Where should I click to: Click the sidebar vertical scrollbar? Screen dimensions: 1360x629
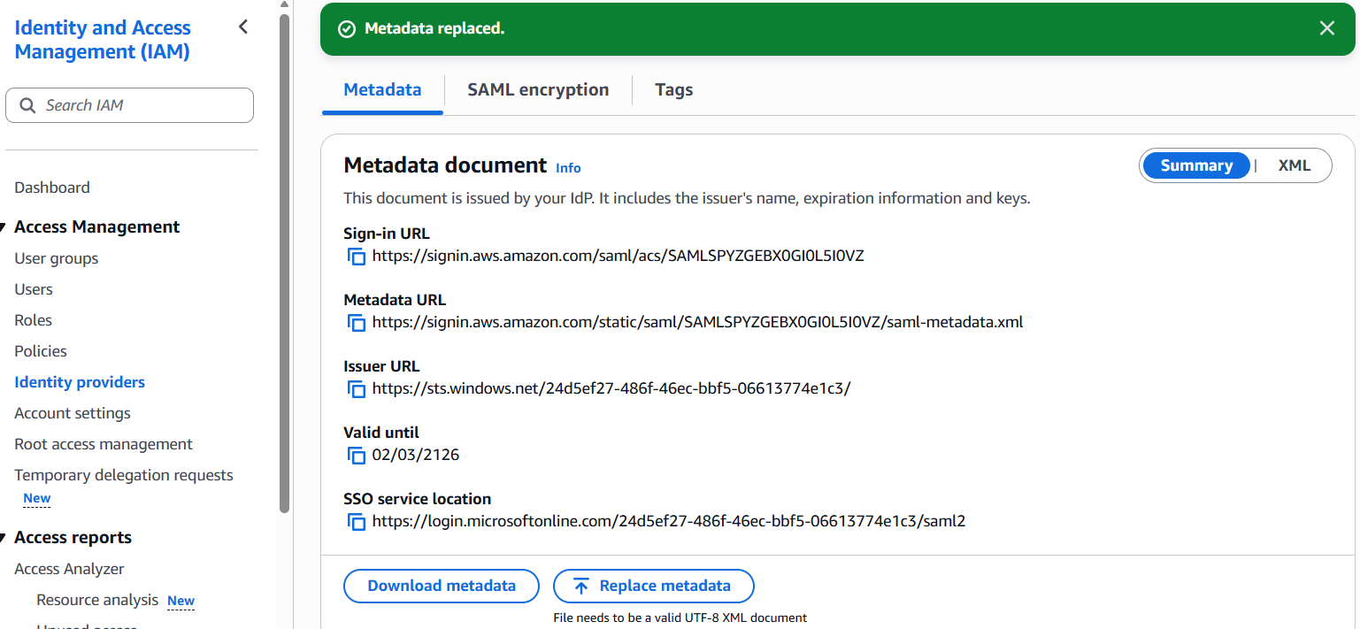[284, 265]
